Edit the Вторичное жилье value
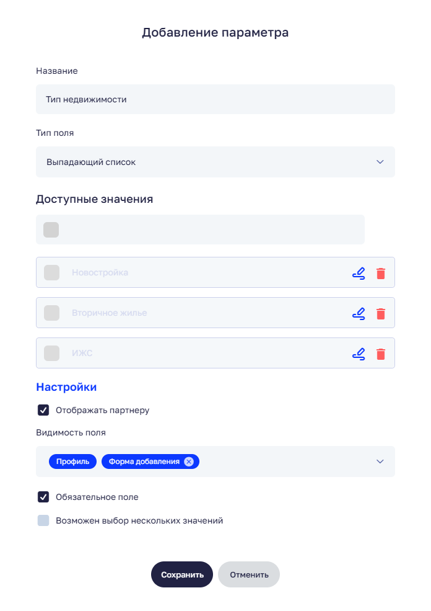Image resolution: width=431 pixels, height=611 pixels. tap(358, 313)
